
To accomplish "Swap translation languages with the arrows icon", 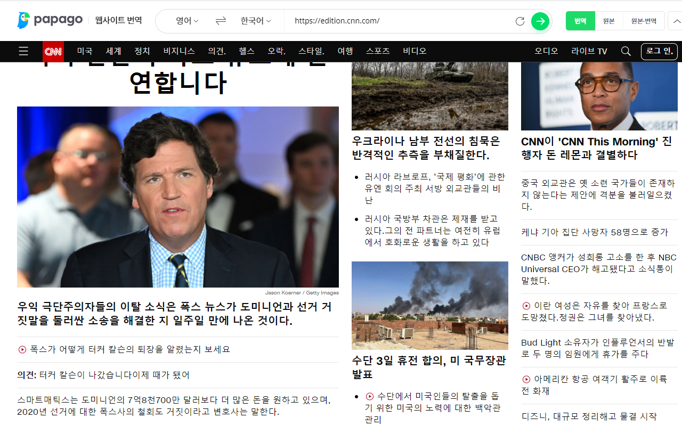I will 220,21.
